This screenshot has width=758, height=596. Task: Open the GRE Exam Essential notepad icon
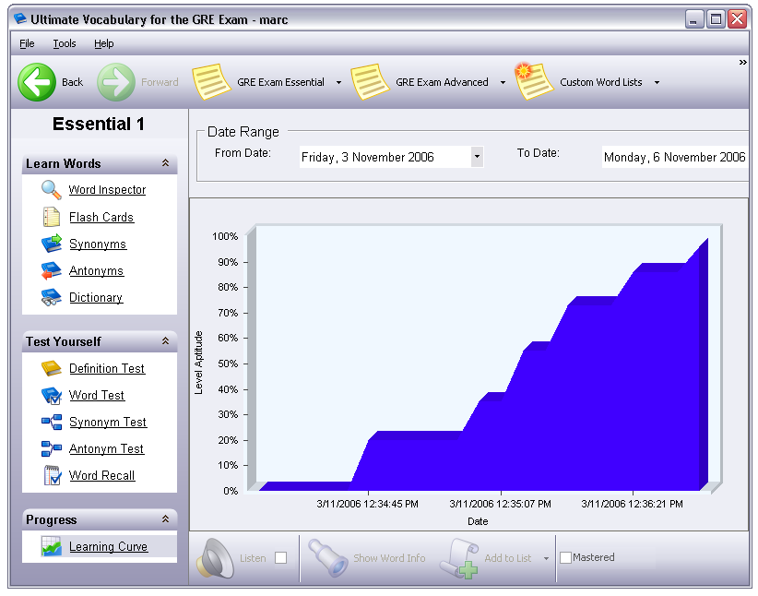point(211,82)
